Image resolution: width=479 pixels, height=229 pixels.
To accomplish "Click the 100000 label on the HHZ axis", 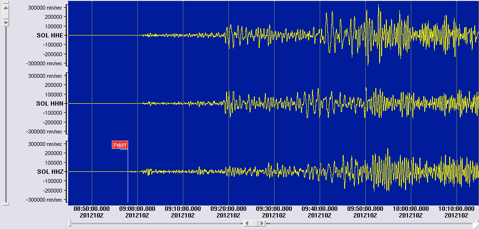I will pos(53,163).
